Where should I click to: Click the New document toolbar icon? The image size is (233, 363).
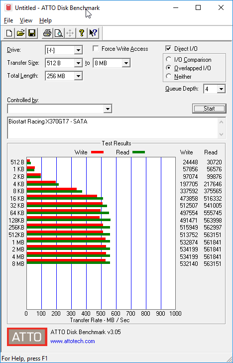click(9, 33)
